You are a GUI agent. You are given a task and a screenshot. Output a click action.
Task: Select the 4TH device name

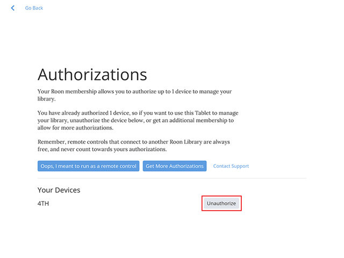pos(43,204)
